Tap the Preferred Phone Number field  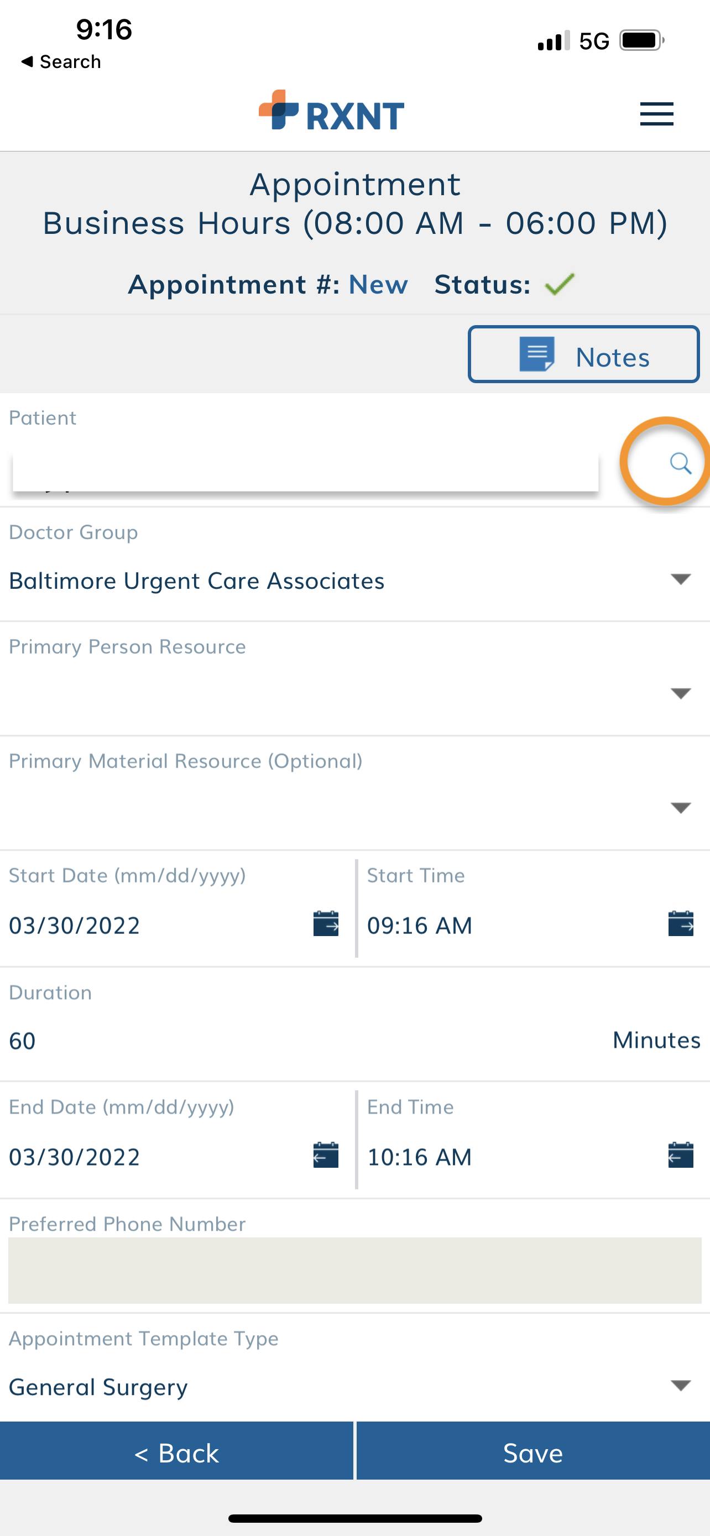pos(354,1271)
